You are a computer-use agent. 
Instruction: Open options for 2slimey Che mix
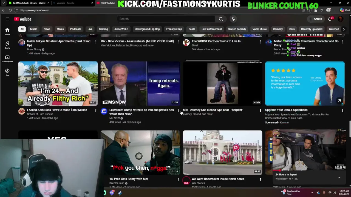260,111
